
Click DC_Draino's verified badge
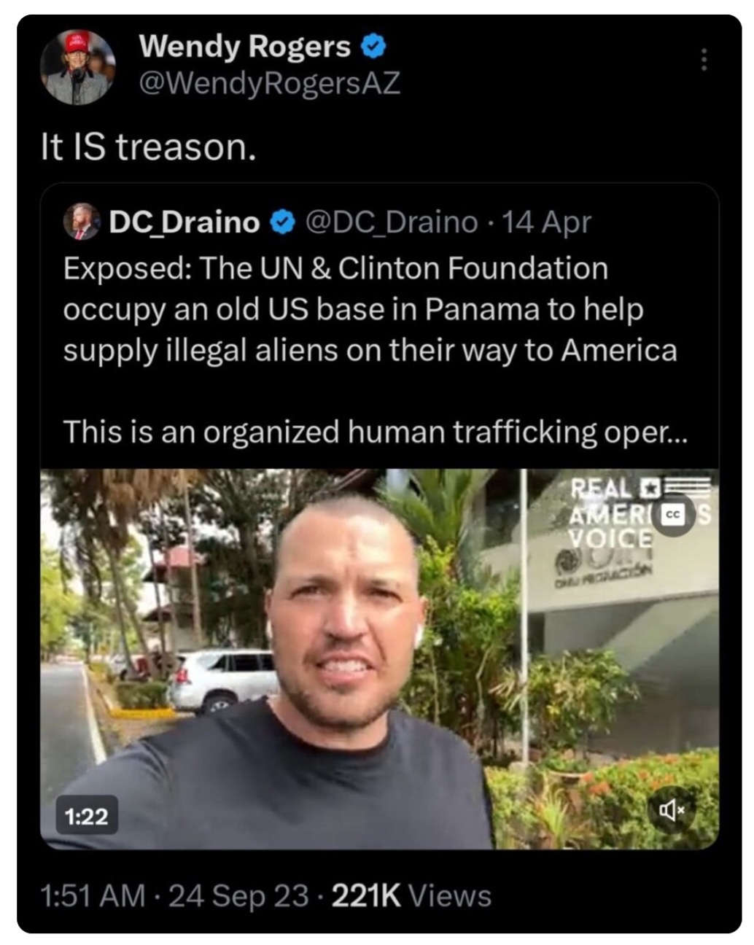pyautogui.click(x=282, y=222)
